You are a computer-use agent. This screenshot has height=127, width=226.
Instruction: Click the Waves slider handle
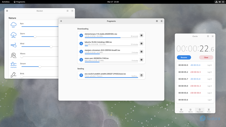coord(22,57)
